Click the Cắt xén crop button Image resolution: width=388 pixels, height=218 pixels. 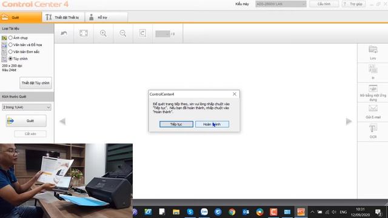(30, 134)
